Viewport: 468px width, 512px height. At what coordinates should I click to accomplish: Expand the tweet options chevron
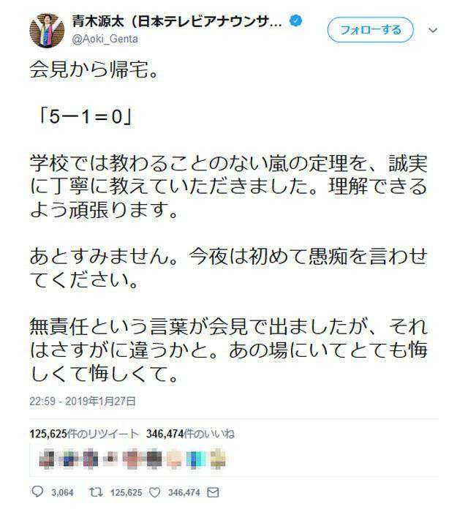(x=433, y=31)
